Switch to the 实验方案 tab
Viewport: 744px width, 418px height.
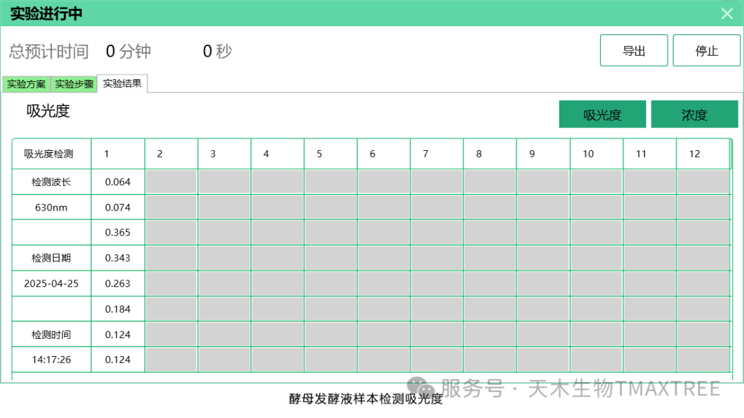(x=26, y=84)
